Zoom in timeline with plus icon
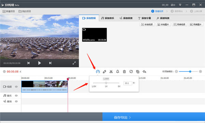The height and width of the screenshot is (123, 205). click(x=201, y=72)
